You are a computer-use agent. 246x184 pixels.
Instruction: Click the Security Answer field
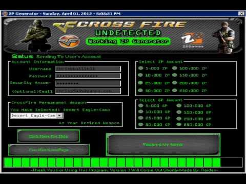[x=88, y=83]
